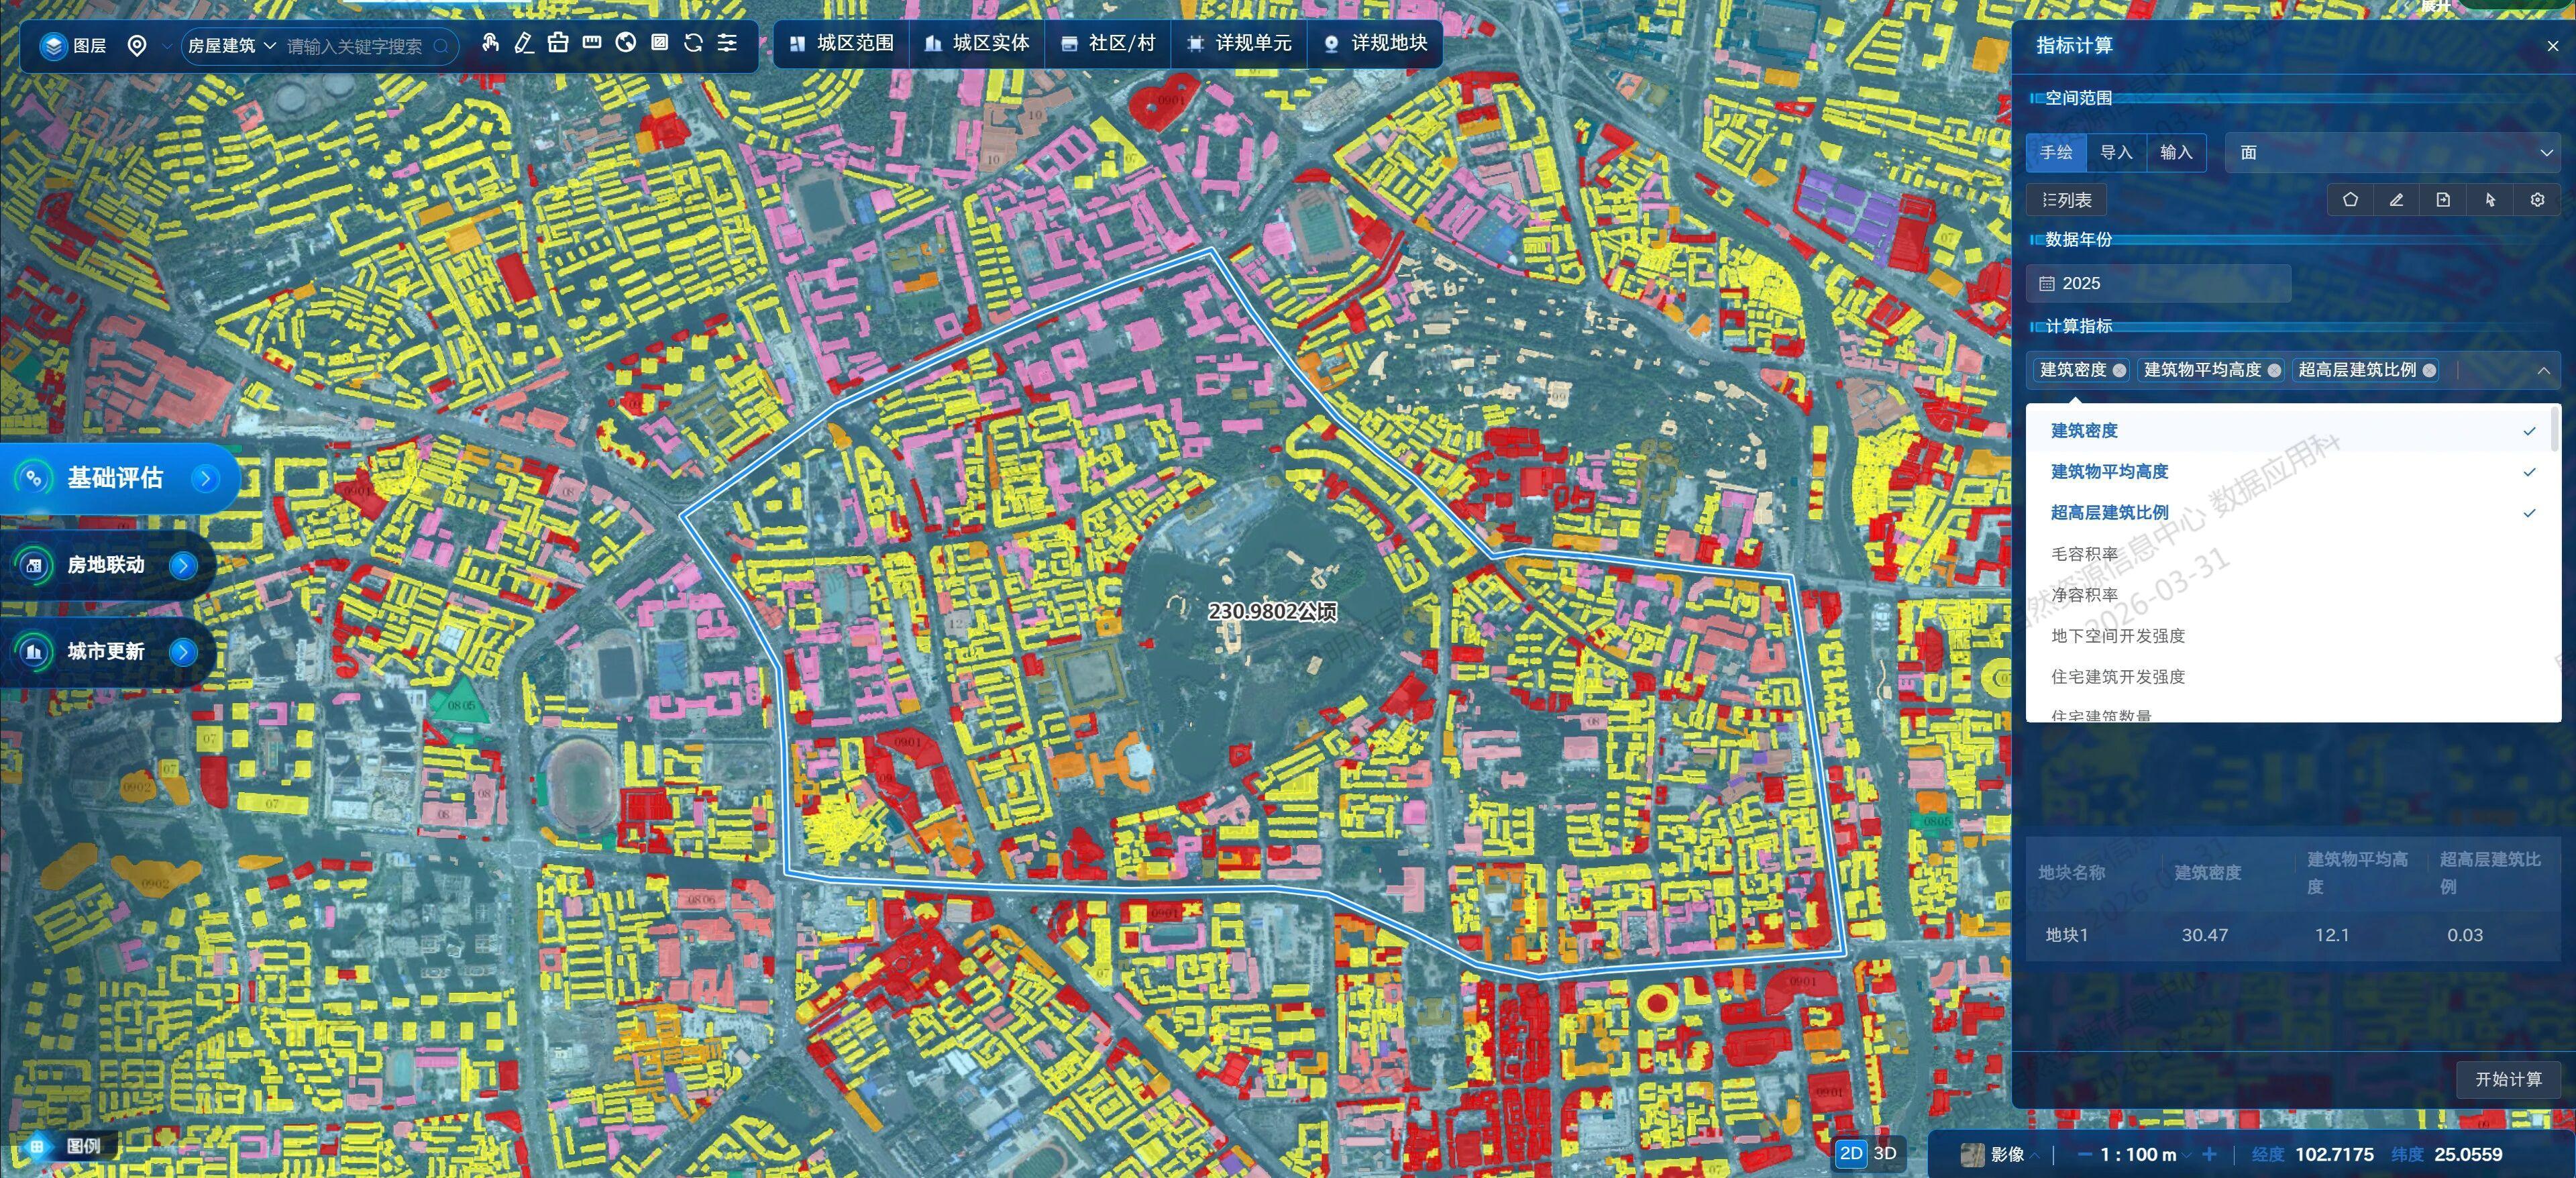The height and width of the screenshot is (1178, 2576).
Task: Check the 毛容积率 indicator option
Action: pos(2085,554)
